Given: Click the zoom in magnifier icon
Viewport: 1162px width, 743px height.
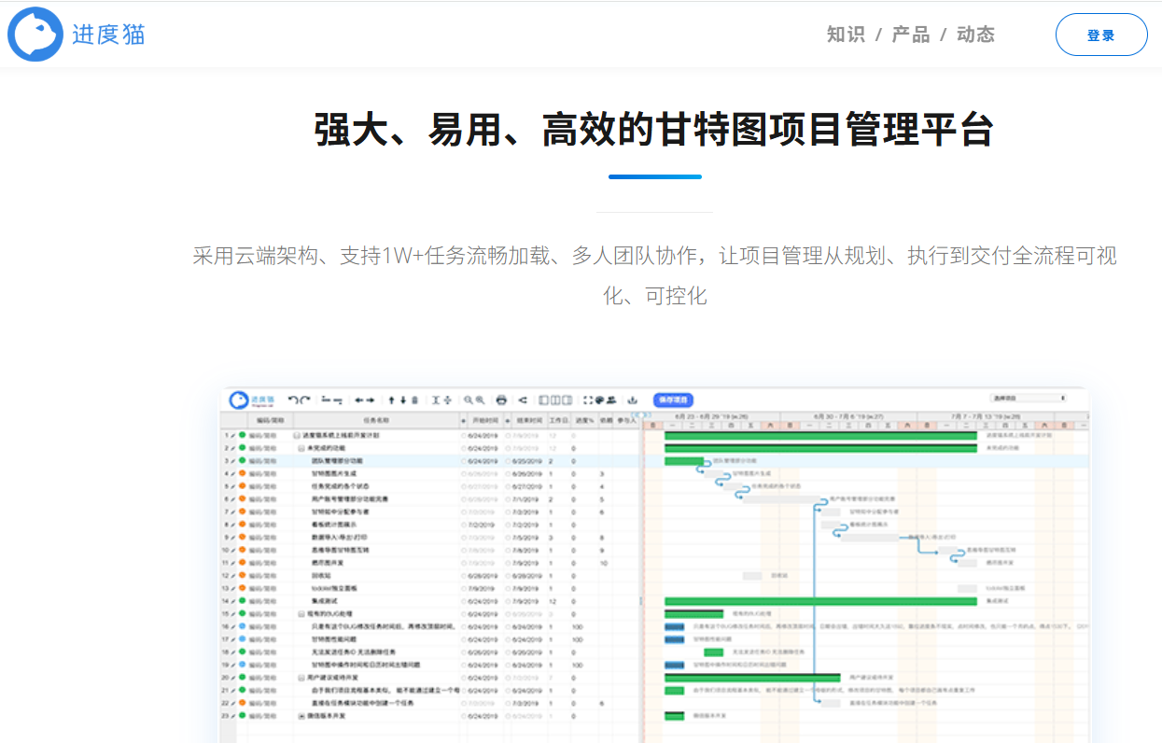Looking at the screenshot, I should pyautogui.click(x=480, y=400).
